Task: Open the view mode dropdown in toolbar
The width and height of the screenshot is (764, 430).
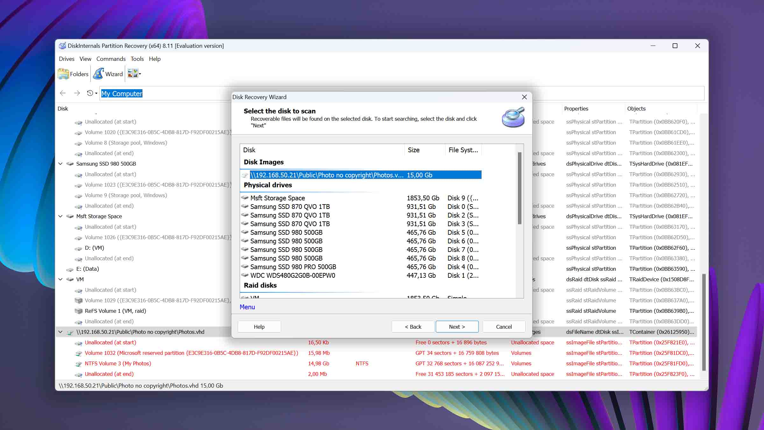Action: [134, 74]
